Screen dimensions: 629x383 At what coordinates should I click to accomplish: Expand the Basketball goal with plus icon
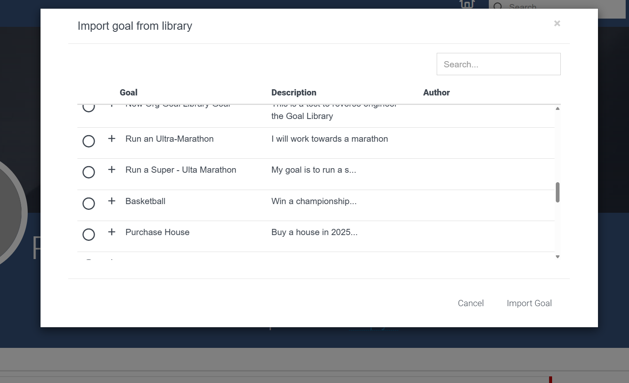point(112,201)
